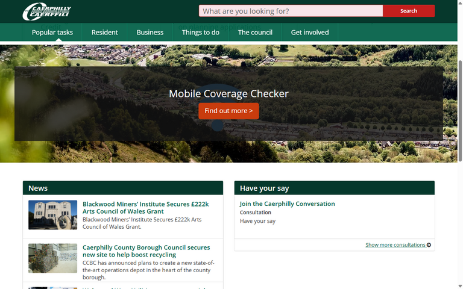Screen dimensions: 463x289
Task: Click the Find out more button
Action: pyautogui.click(x=228, y=111)
